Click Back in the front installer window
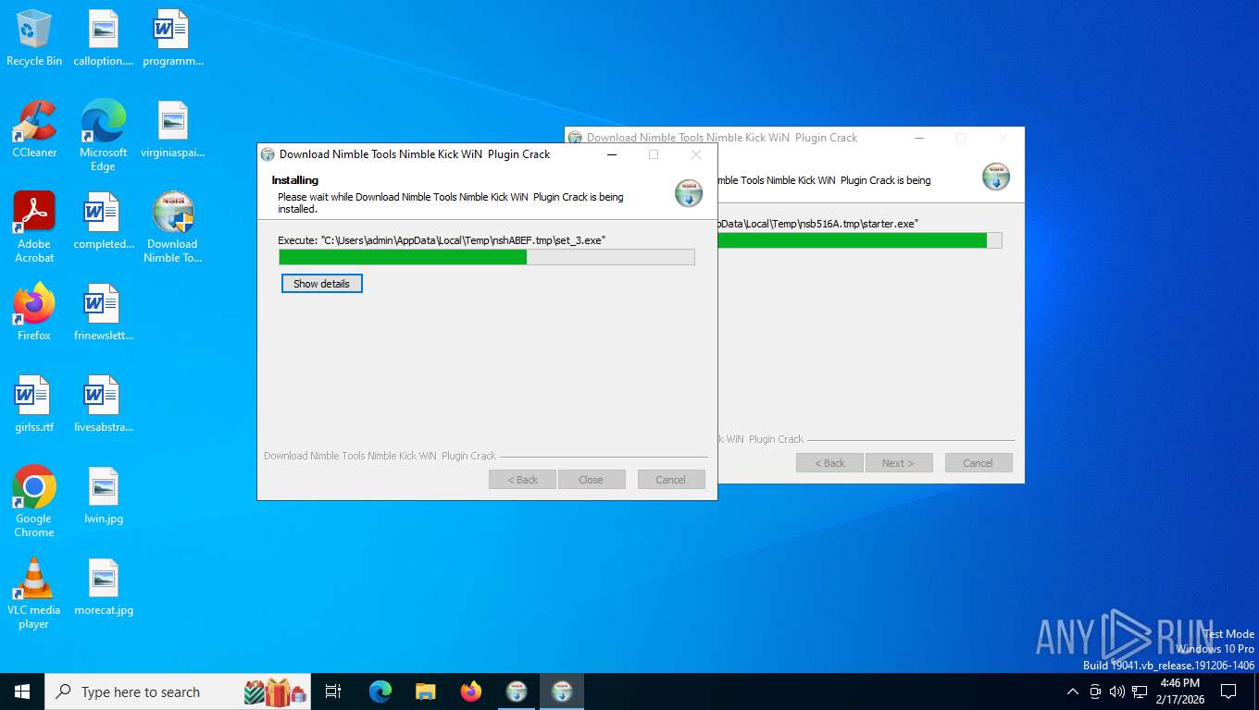 point(522,480)
